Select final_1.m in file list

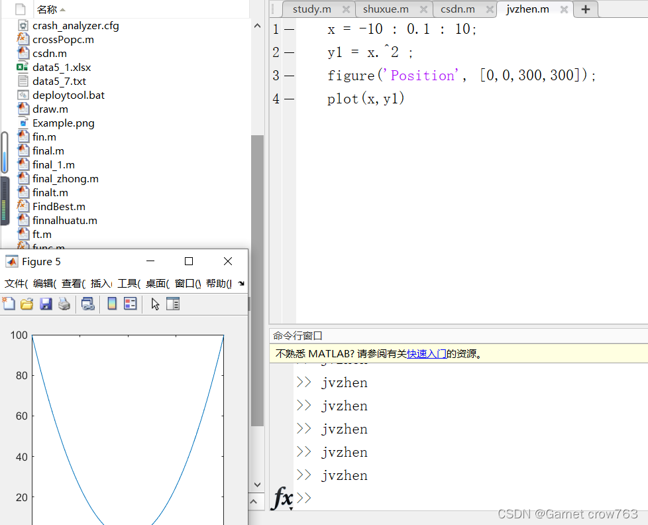point(54,165)
